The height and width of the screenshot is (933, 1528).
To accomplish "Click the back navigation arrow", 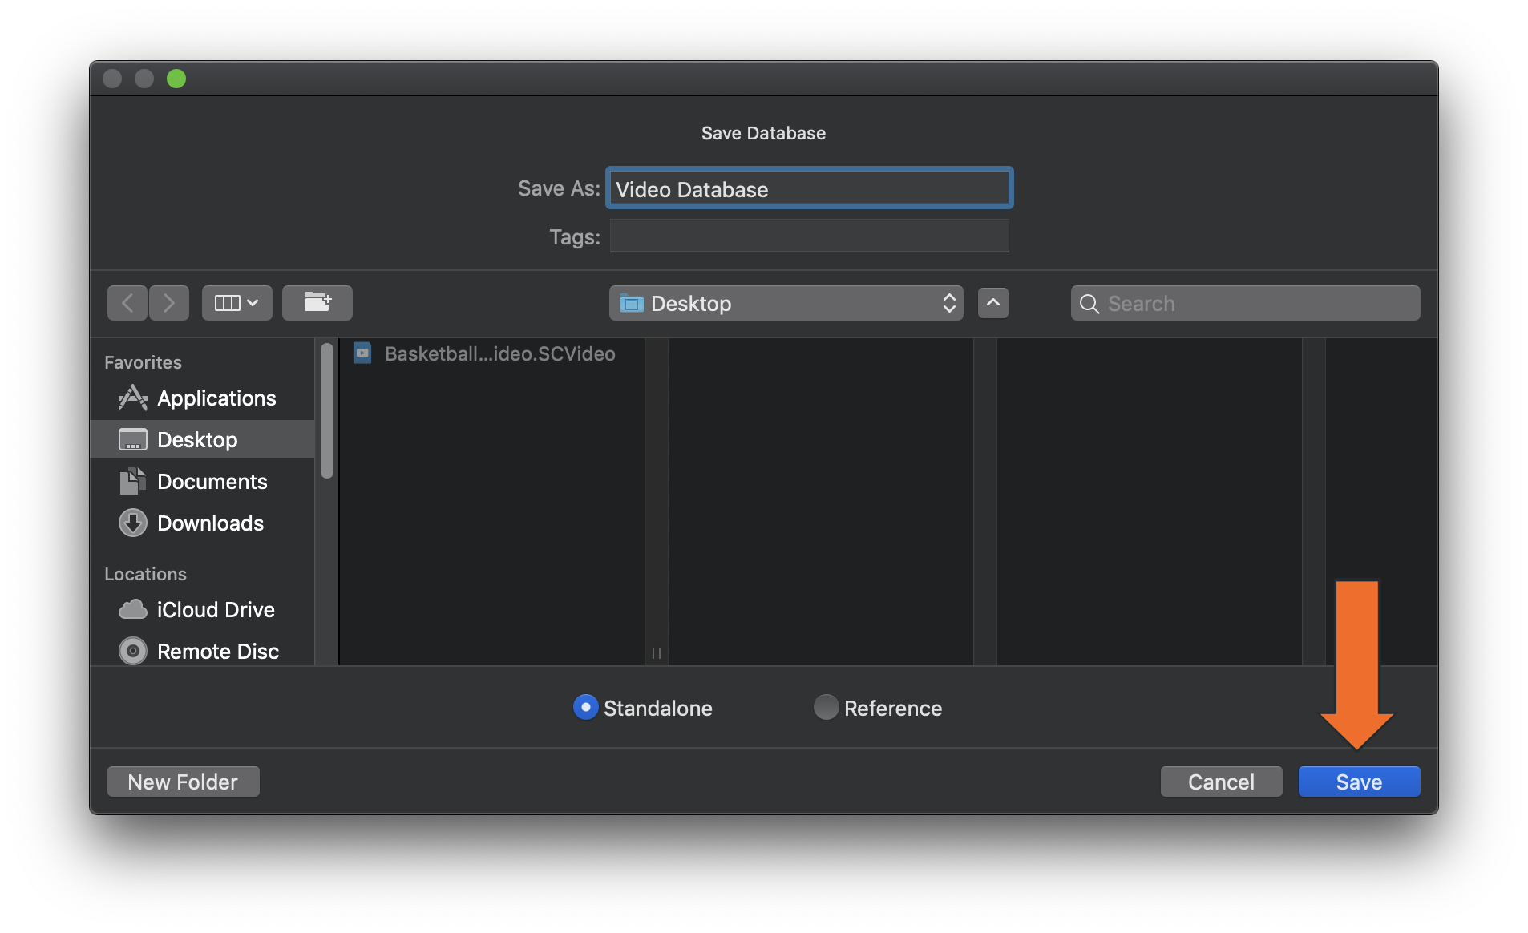I will tap(127, 302).
